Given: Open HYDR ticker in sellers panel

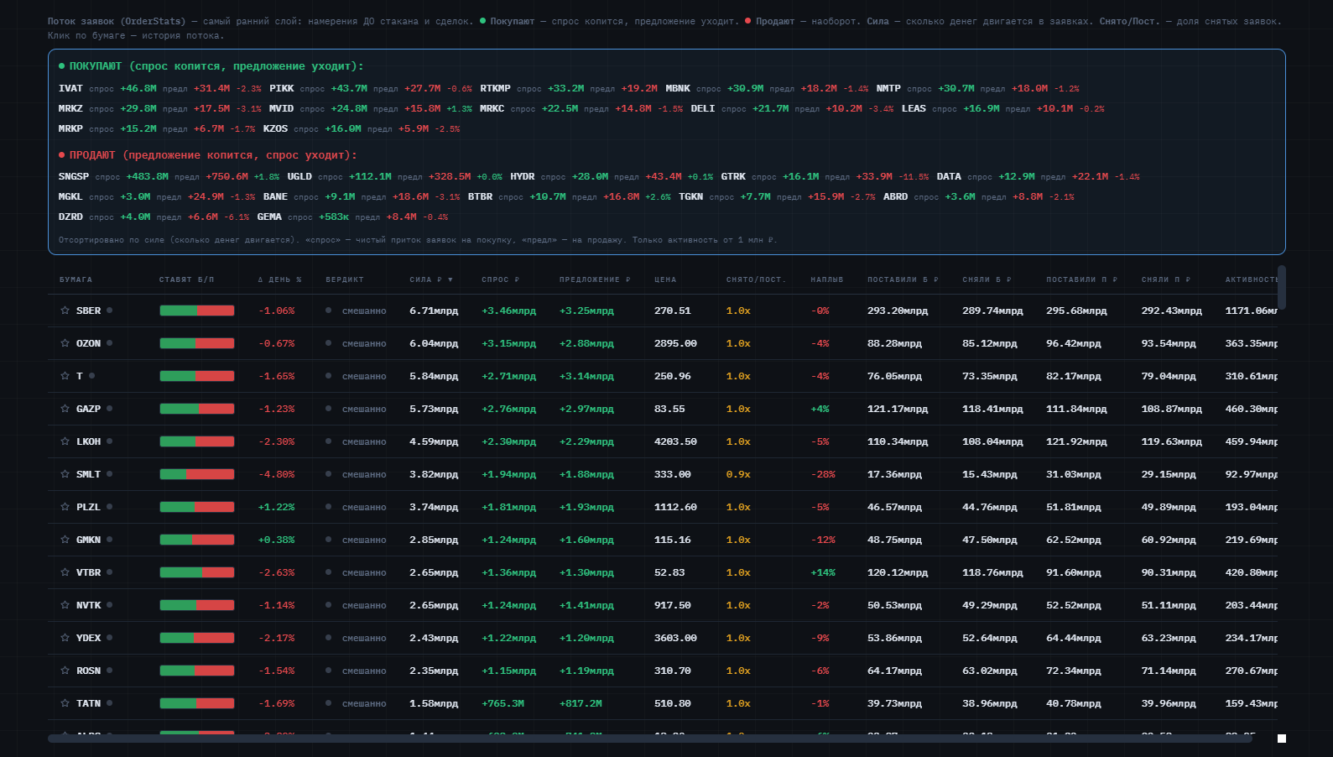Looking at the screenshot, I should tap(523, 176).
